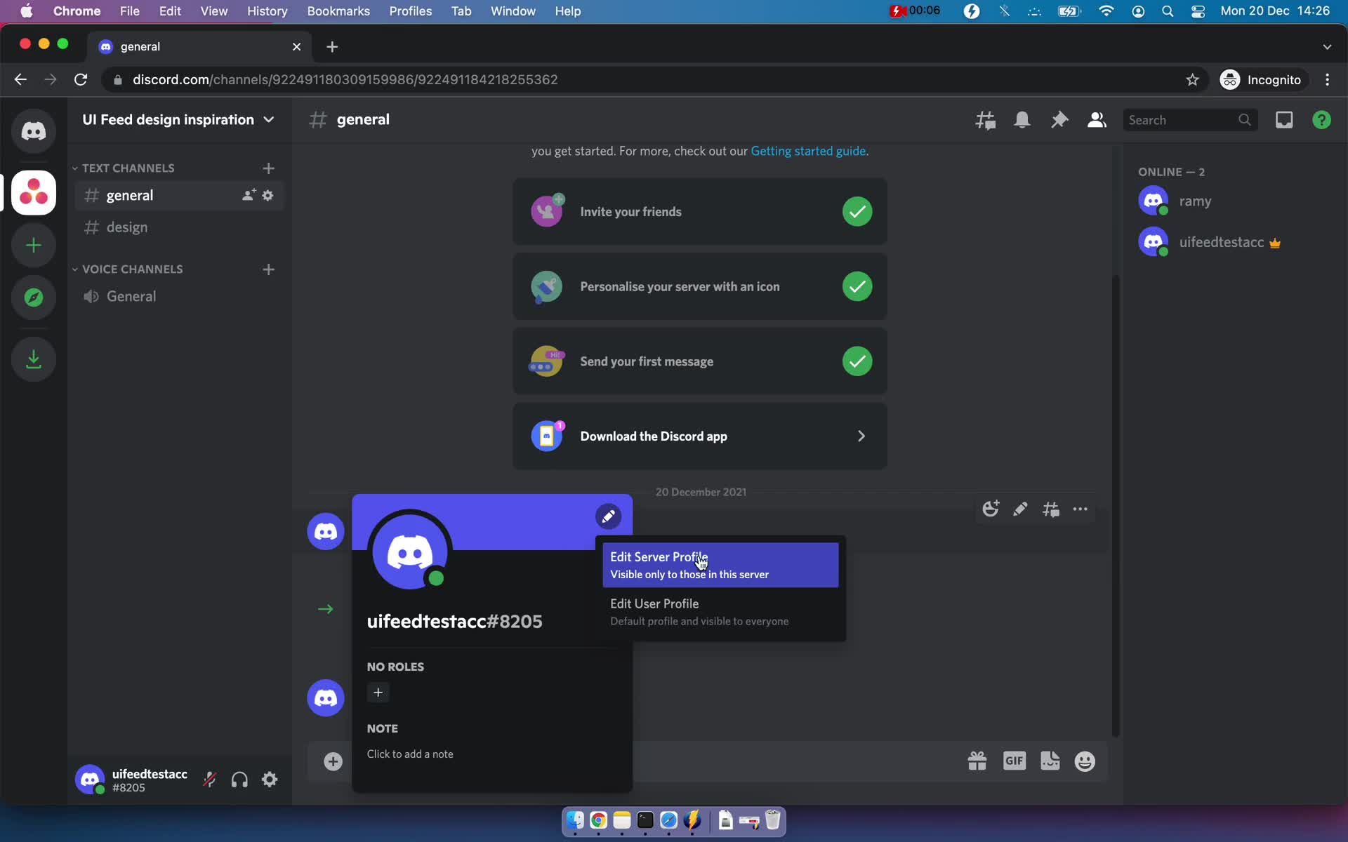This screenshot has height=842, width=1348.
Task: Click the Edit message pencil icon
Action: coord(1020,509)
